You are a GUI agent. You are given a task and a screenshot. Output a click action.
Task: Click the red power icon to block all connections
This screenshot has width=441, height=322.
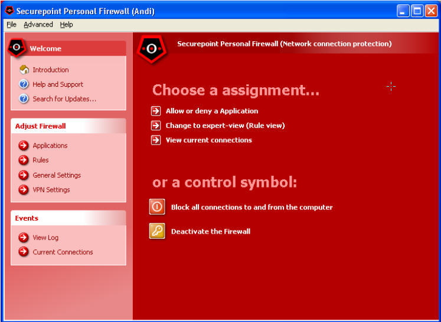tap(157, 207)
